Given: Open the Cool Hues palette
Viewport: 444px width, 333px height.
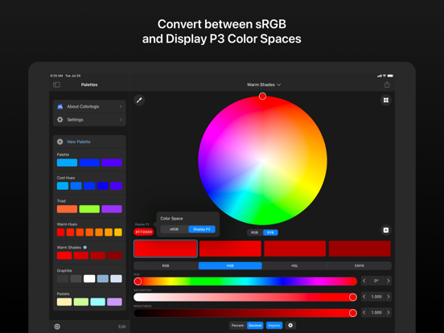Looking at the screenshot, I should 89,183.
